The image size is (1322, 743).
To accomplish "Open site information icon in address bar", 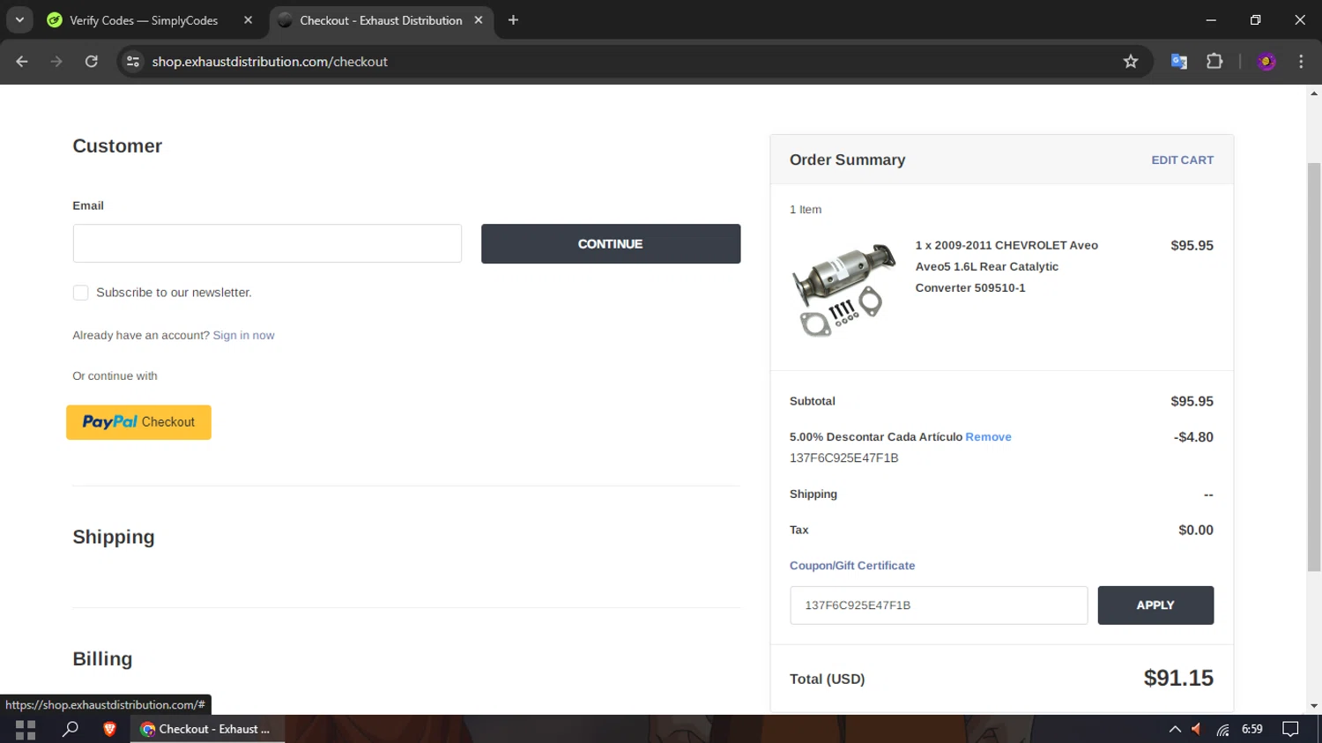I will pyautogui.click(x=133, y=62).
